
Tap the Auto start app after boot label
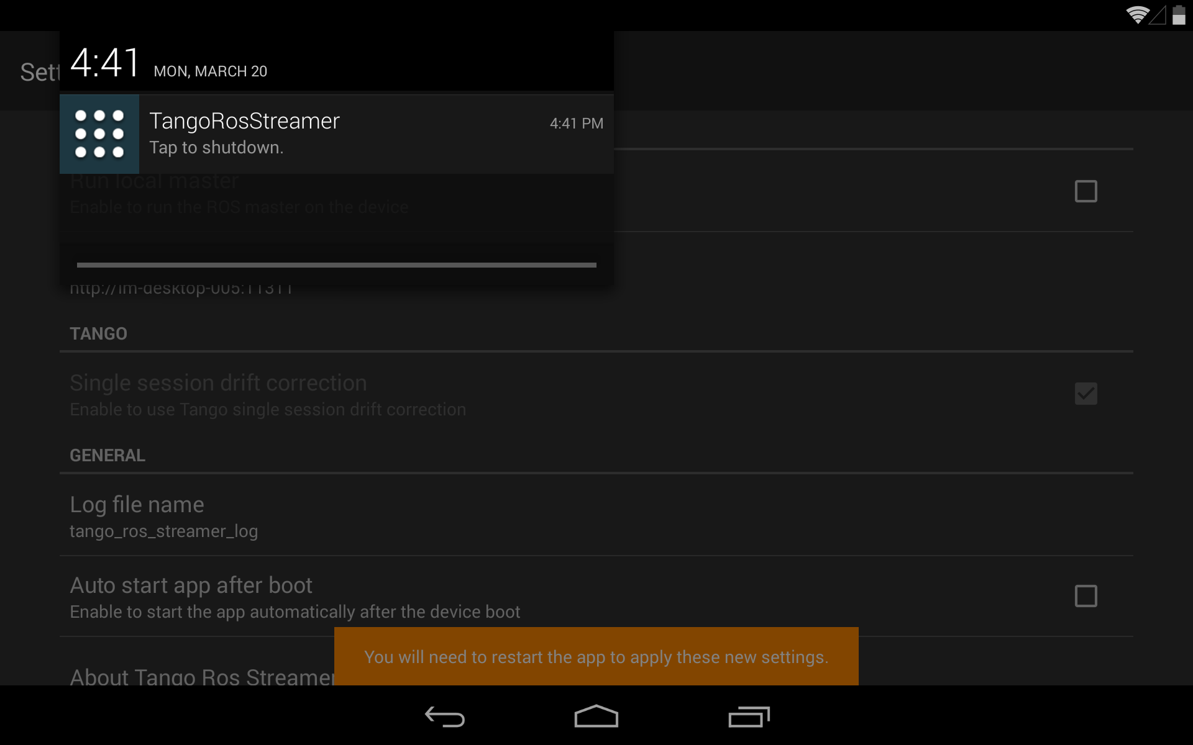191,585
